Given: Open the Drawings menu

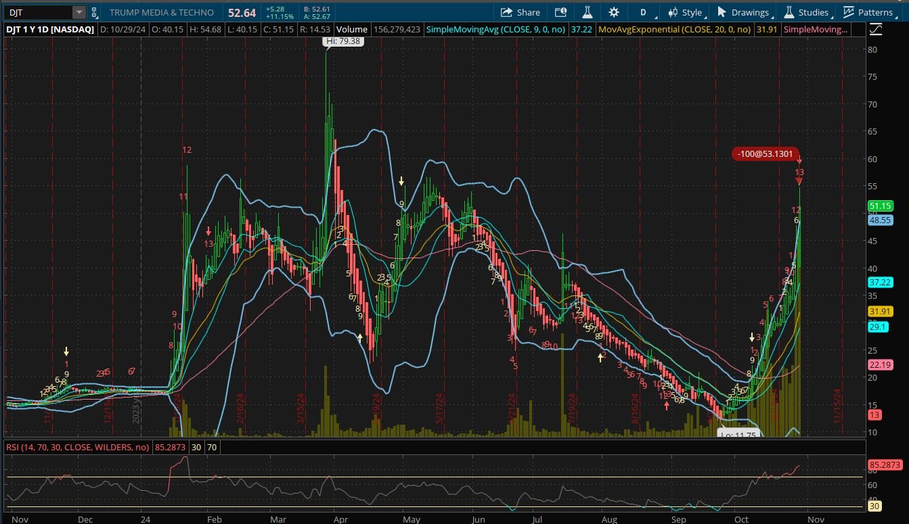Looking at the screenshot, I should [743, 12].
